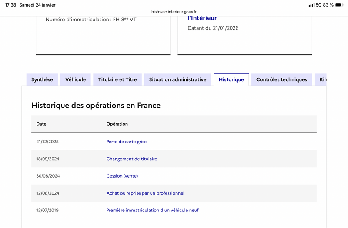Image resolution: width=348 pixels, height=228 pixels.
Task: Click Achat ou reprise par un professionnel
Action: point(145,193)
